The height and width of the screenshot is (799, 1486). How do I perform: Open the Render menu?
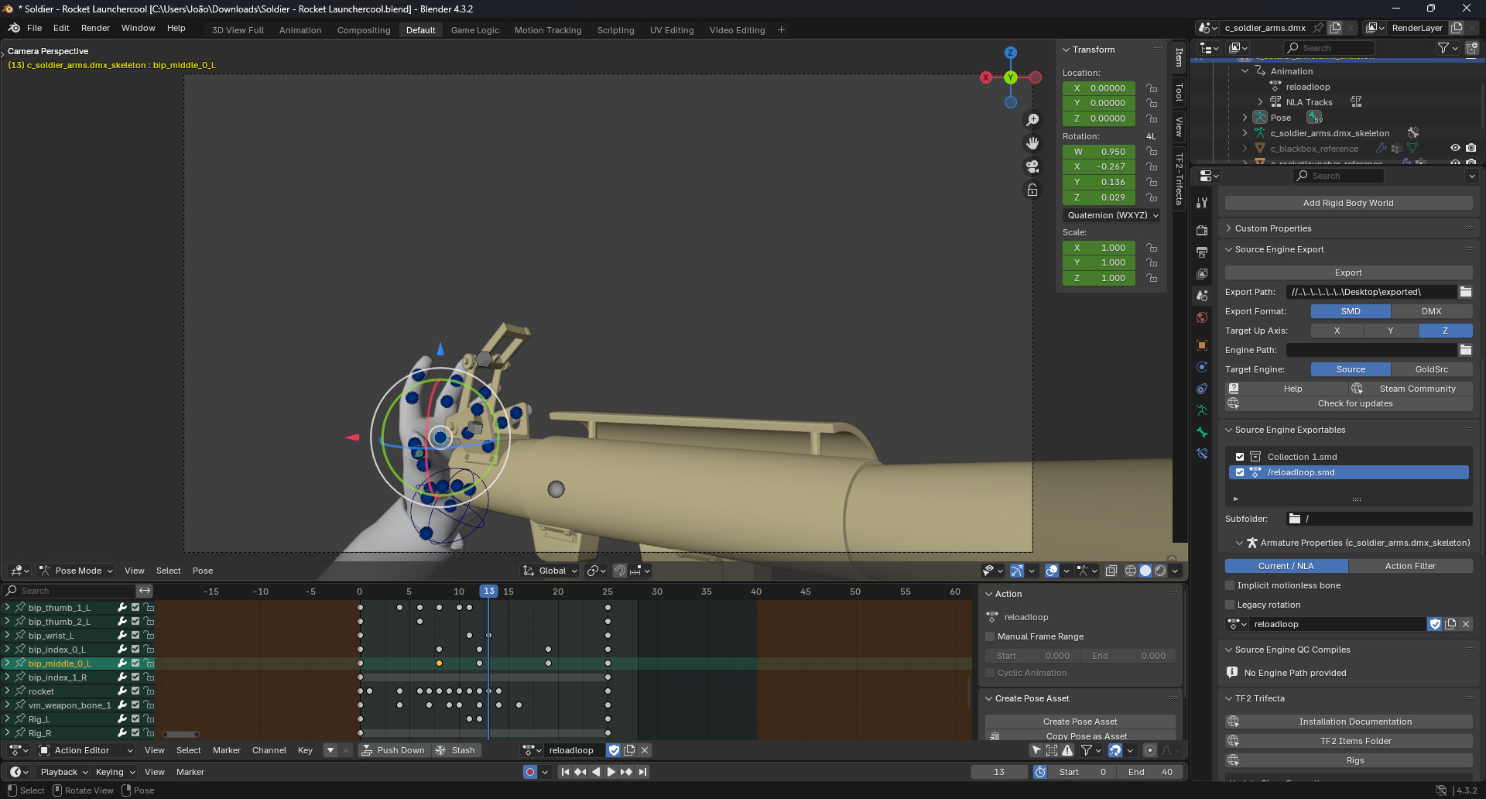tap(95, 28)
